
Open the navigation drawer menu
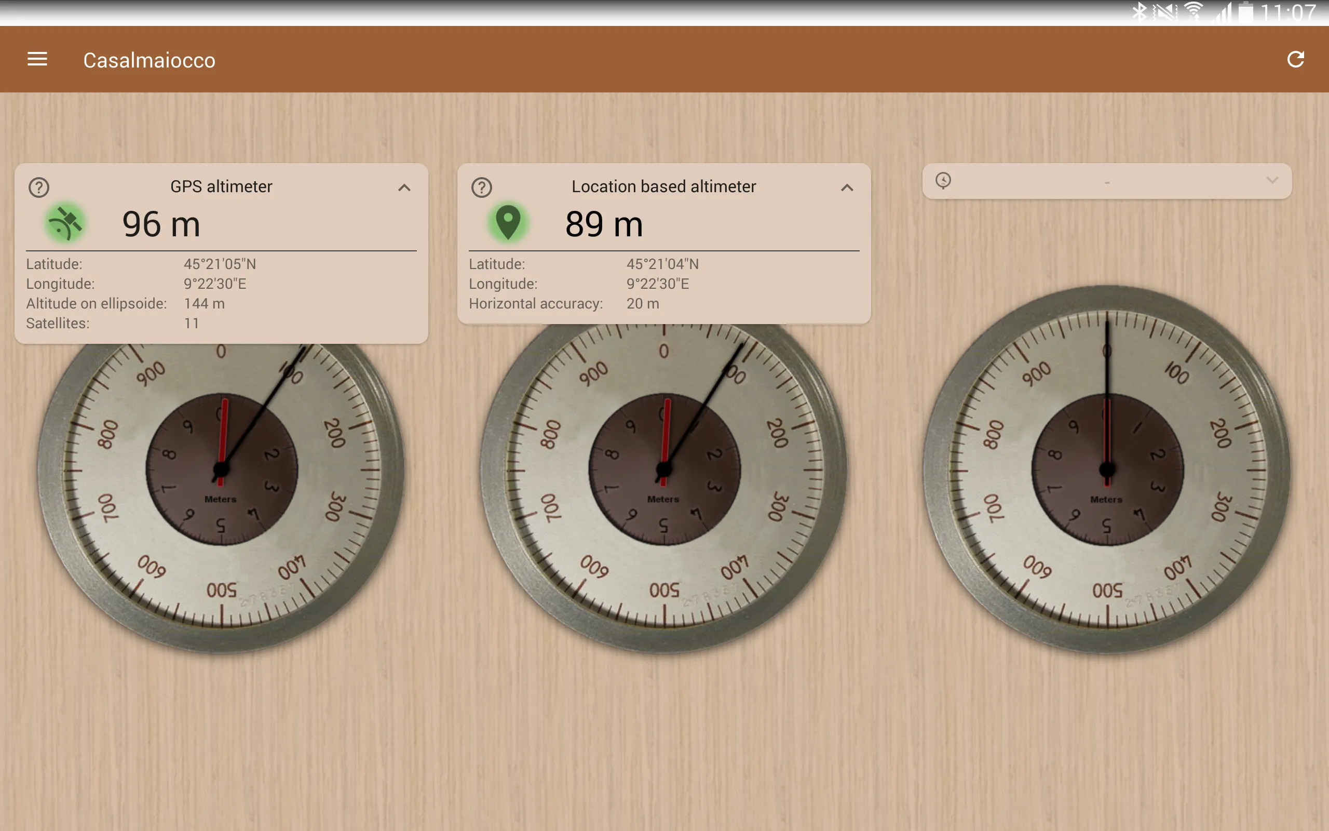[x=37, y=59]
